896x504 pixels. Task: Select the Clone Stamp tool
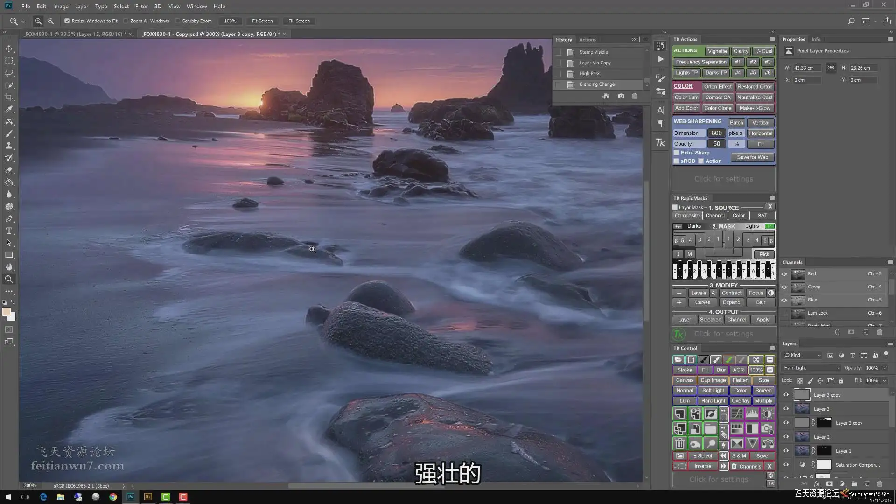[9, 146]
